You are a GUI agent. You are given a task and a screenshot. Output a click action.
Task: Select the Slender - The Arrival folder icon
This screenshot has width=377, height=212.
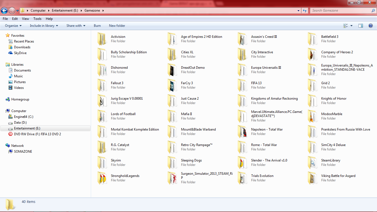242,162
